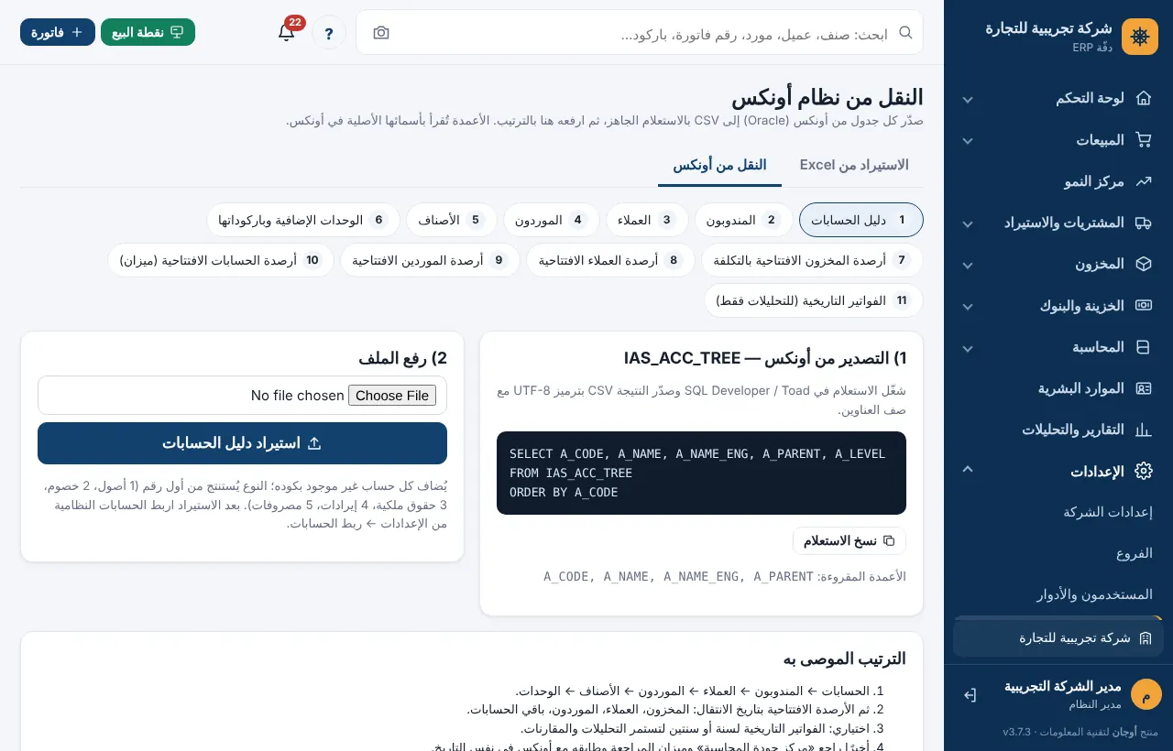Open مركز النمو trend icon
Image resolution: width=1173 pixels, height=751 pixels.
click(x=1143, y=181)
